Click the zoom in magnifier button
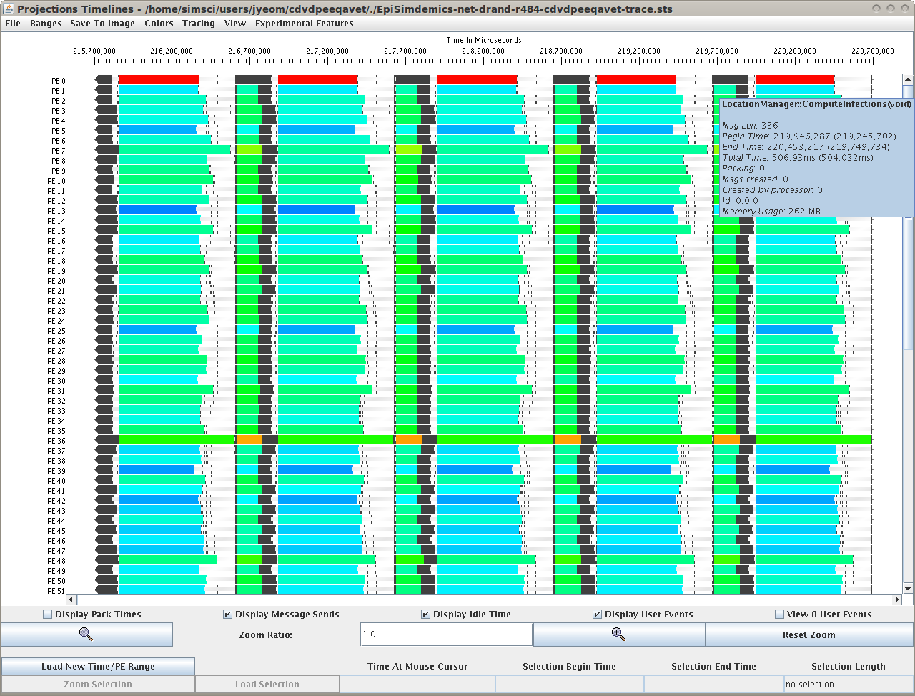 [618, 635]
